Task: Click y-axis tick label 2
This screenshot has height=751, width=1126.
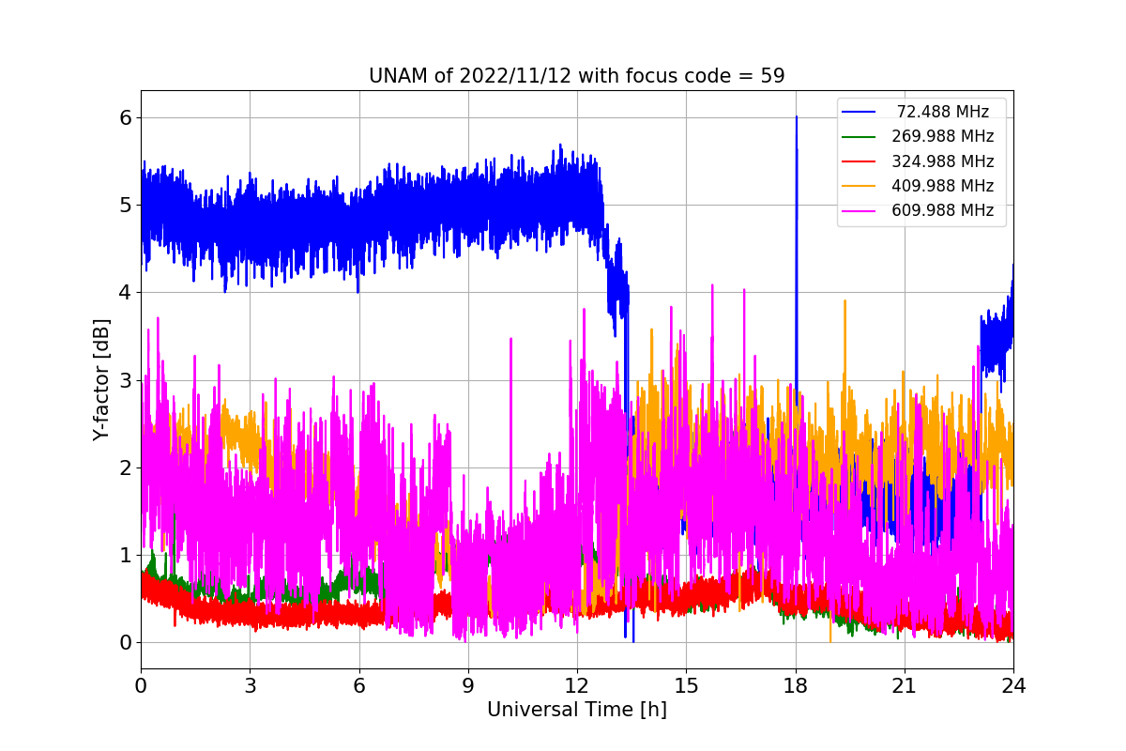Action: coord(125,468)
